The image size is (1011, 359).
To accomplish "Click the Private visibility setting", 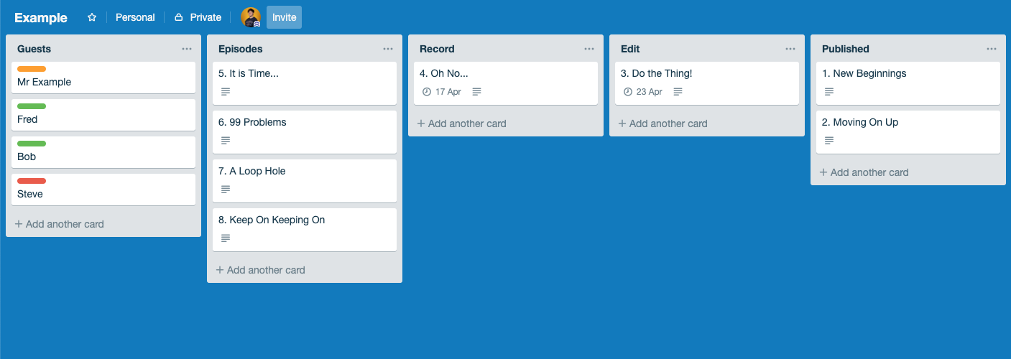I will point(198,17).
